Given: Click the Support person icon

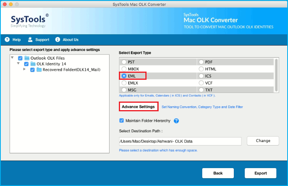Looking at the screenshot, I should (x=30, y=40).
